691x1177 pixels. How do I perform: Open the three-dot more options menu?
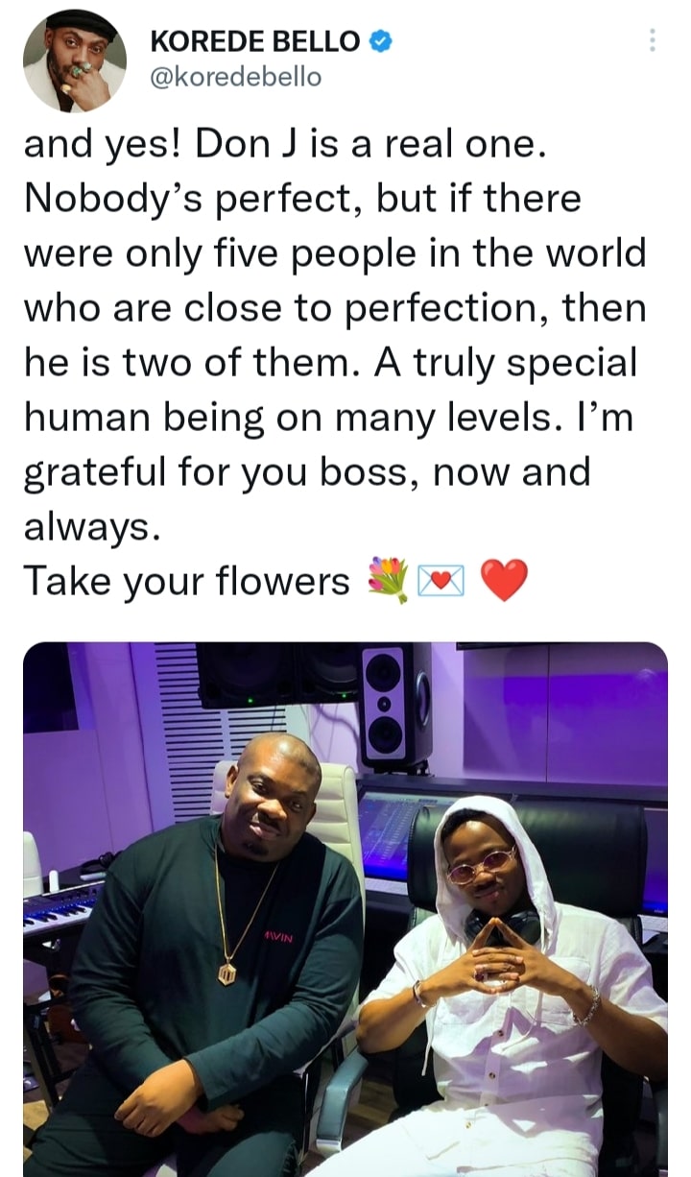(x=653, y=40)
